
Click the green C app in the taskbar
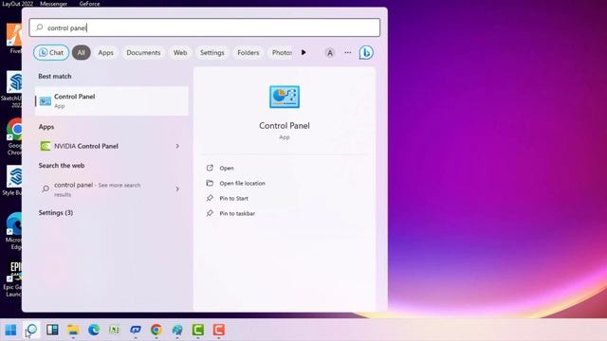point(198,330)
